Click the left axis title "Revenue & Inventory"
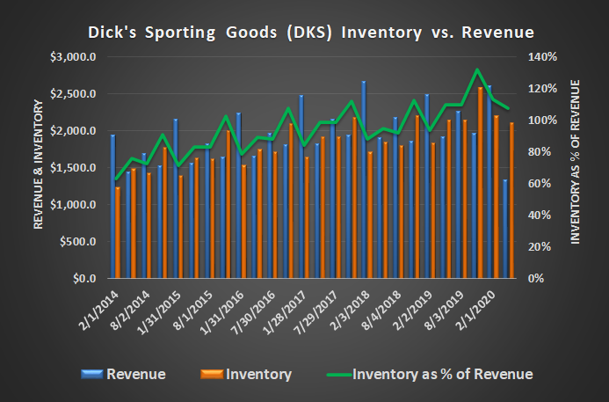The image size is (609, 402). coord(39,167)
